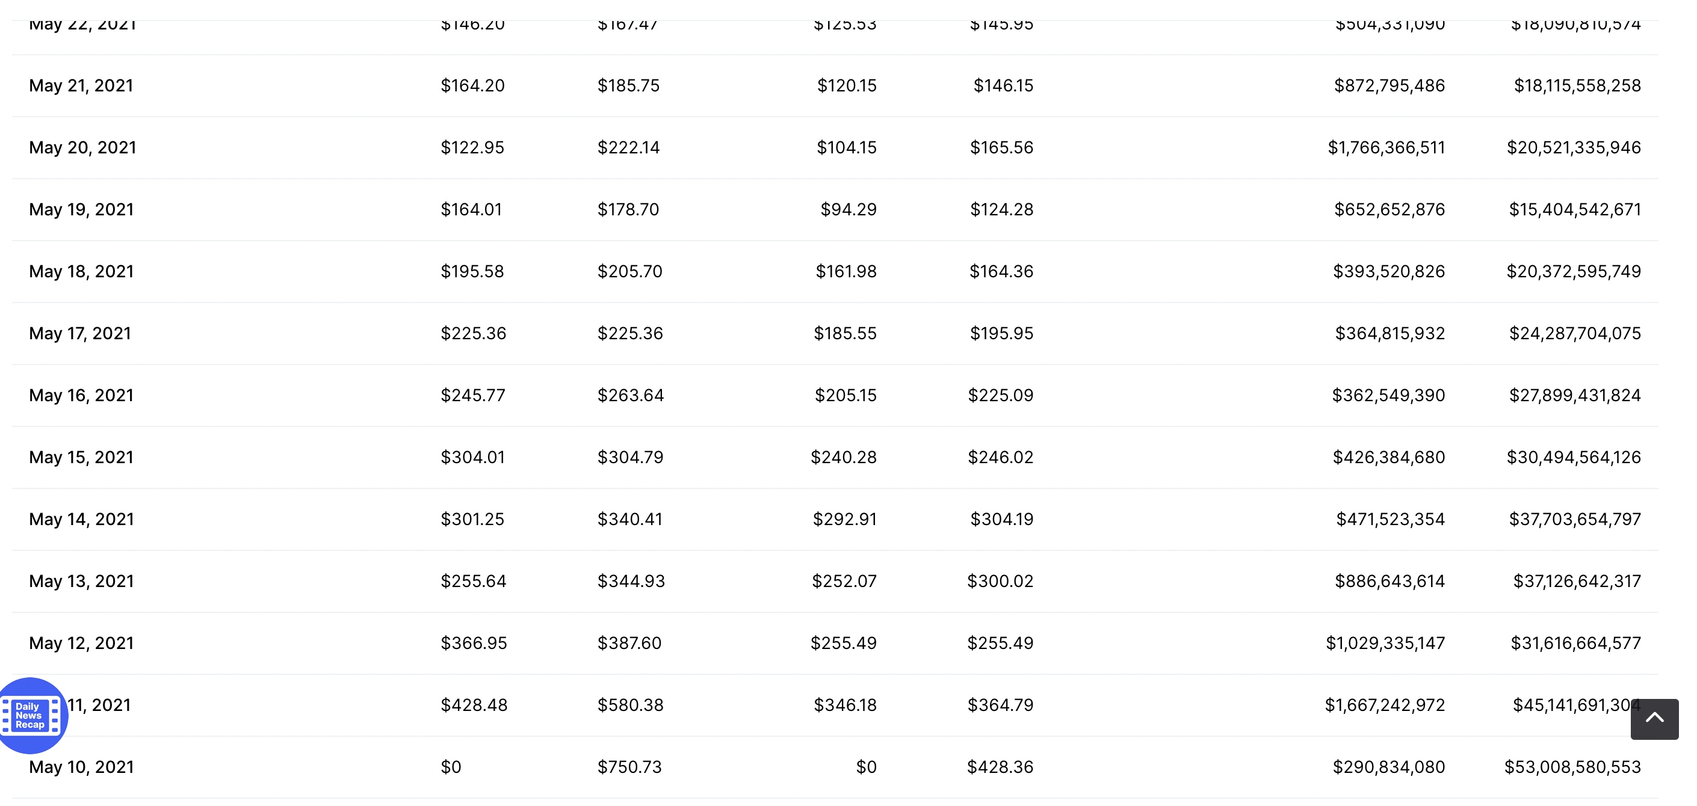Select the May 12, 2021 row date
Image resolution: width=1697 pixels, height=806 pixels.
point(81,642)
